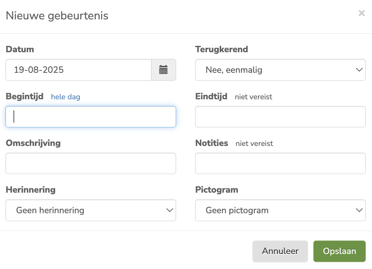The width and height of the screenshot is (372, 269).
Task: Click the Datum field label
Action: click(x=20, y=49)
